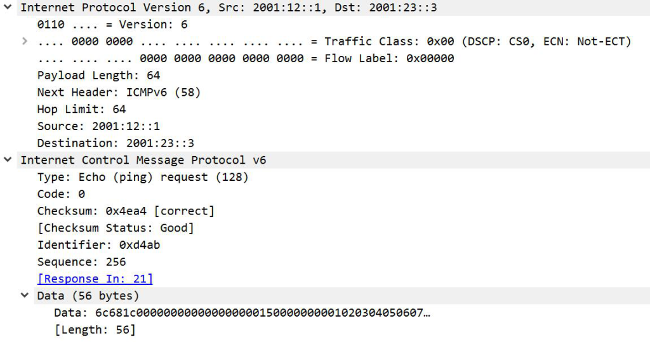Collapse the Data (56 bytes) subtree
This screenshot has height=342, width=650.
point(25,295)
